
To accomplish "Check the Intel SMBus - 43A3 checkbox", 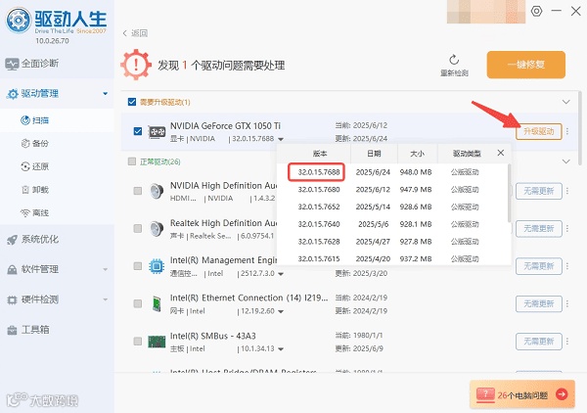I will coord(138,342).
